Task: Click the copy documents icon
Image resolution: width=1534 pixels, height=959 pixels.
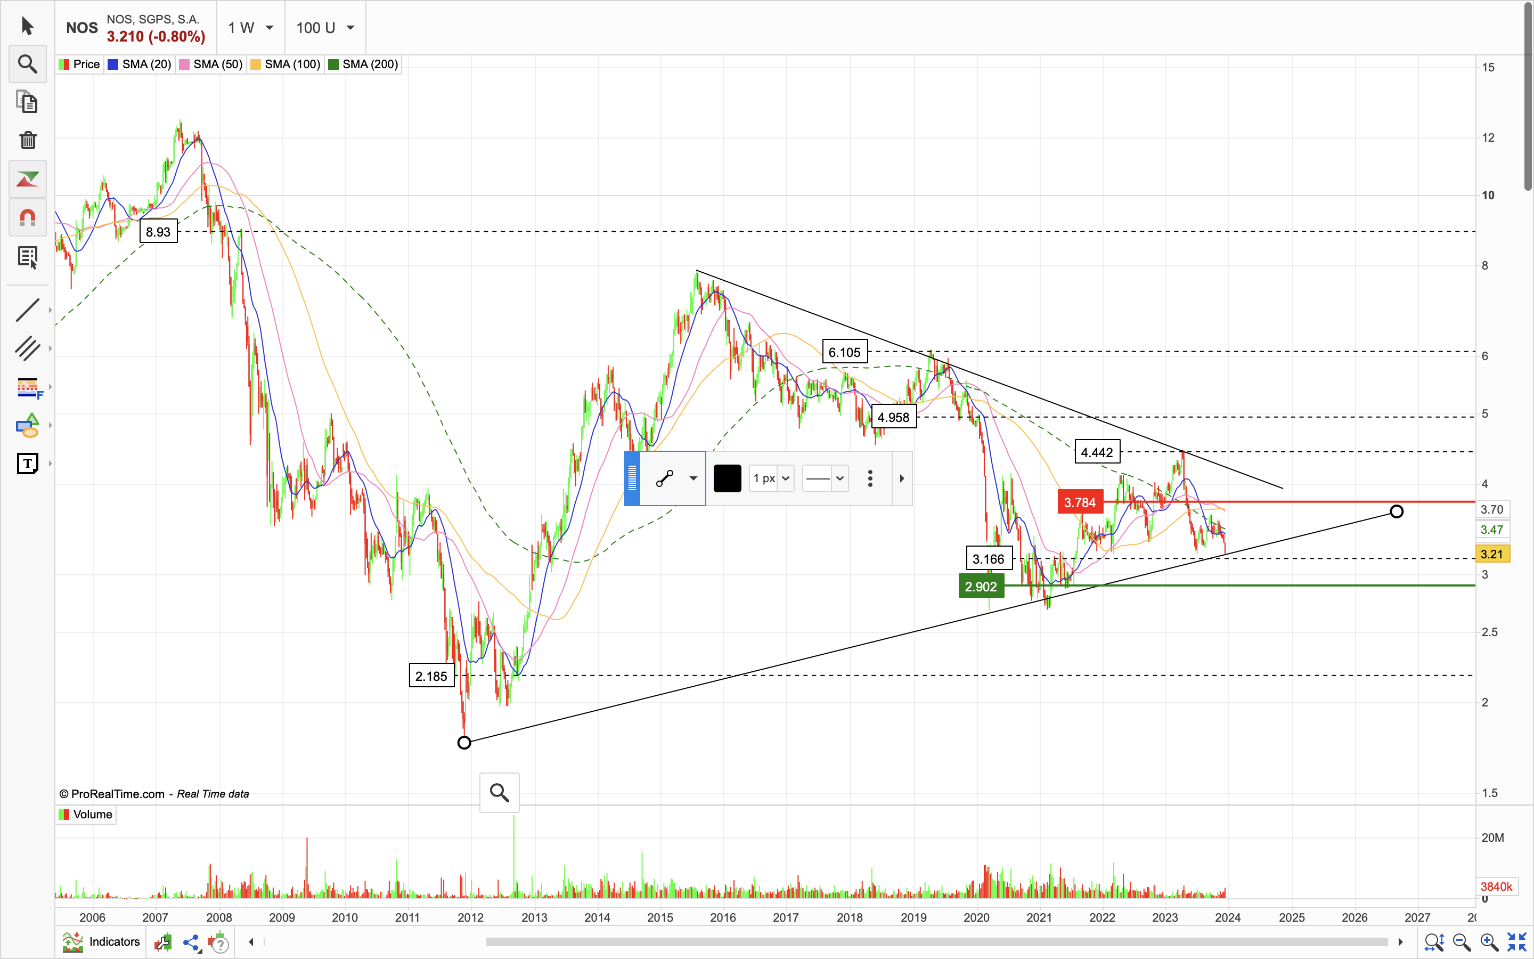Action: (27, 102)
